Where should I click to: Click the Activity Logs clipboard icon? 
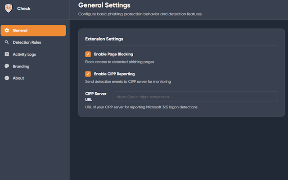pyautogui.click(x=7, y=54)
